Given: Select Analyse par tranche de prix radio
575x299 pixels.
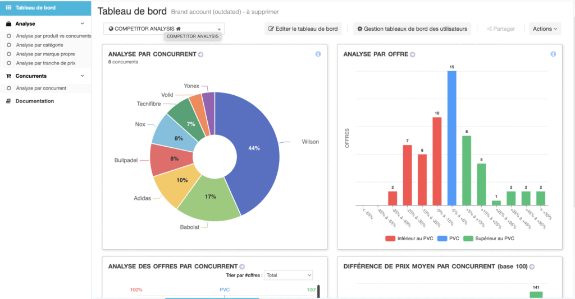Looking at the screenshot, I should pos(9,63).
